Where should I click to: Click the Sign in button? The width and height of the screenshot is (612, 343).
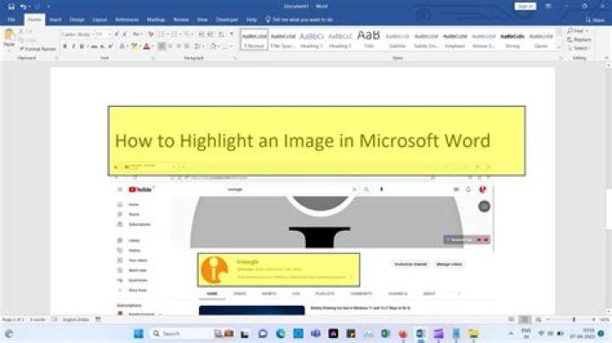coord(525,6)
